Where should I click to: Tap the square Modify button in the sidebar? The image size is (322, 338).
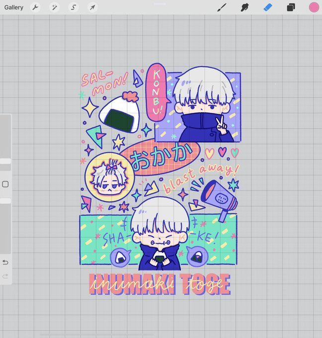pos(5,184)
